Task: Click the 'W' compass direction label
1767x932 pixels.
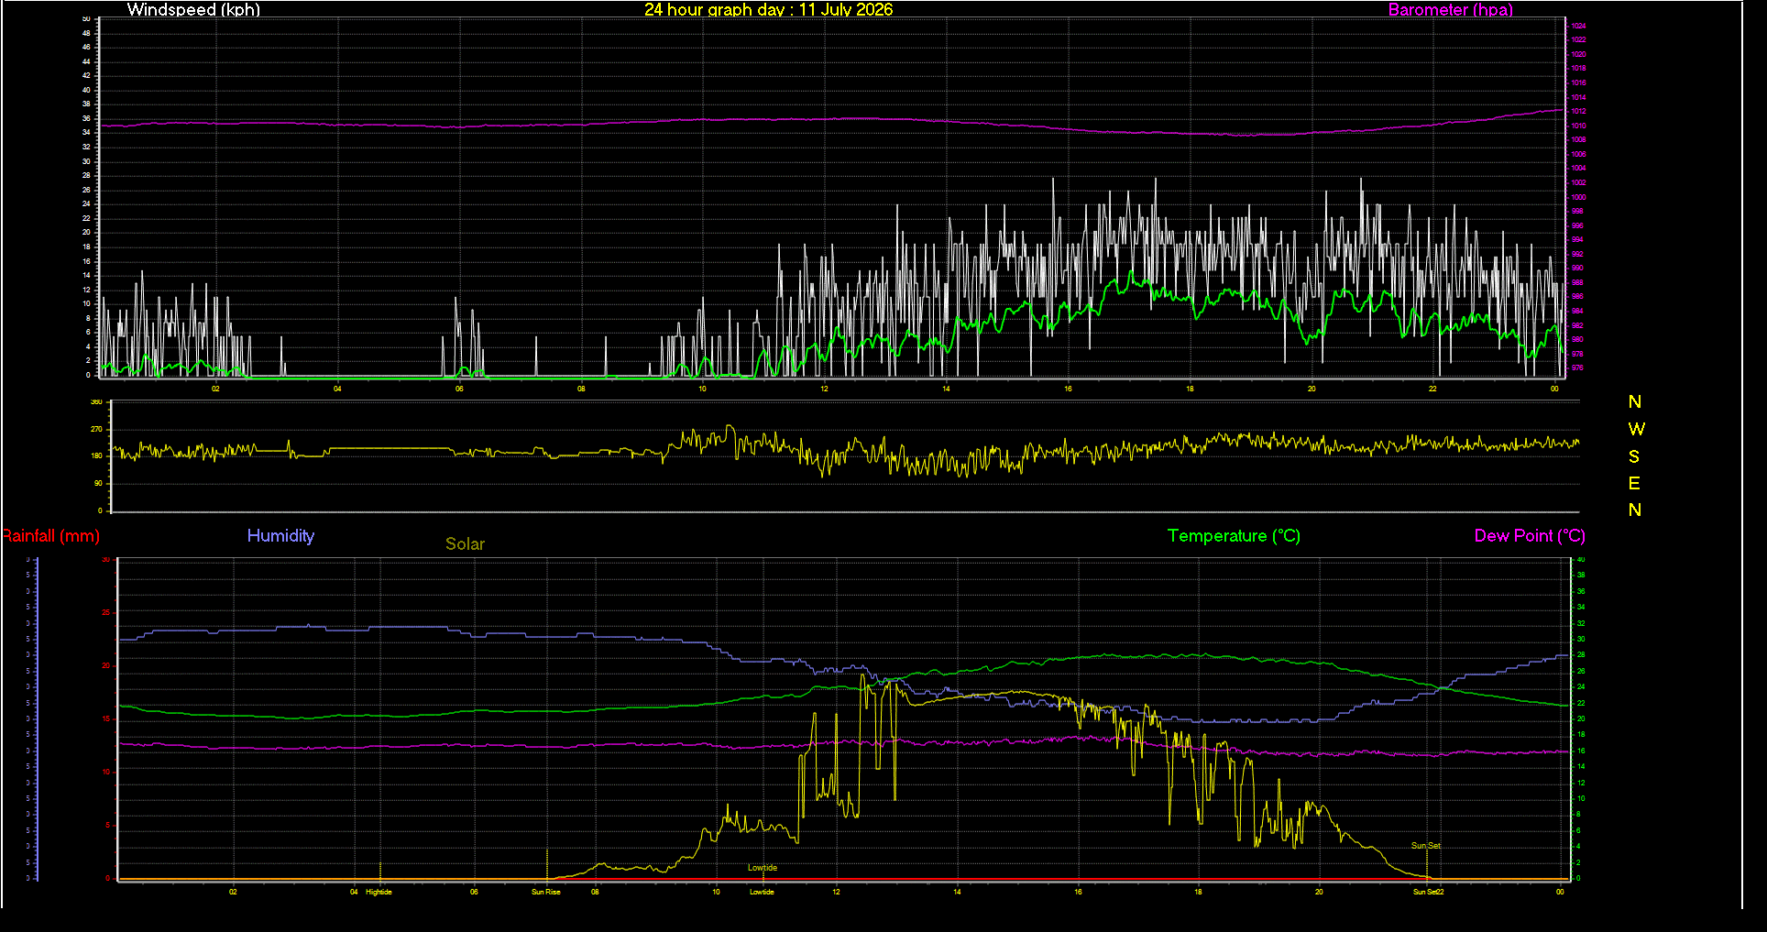Action: coord(1636,429)
